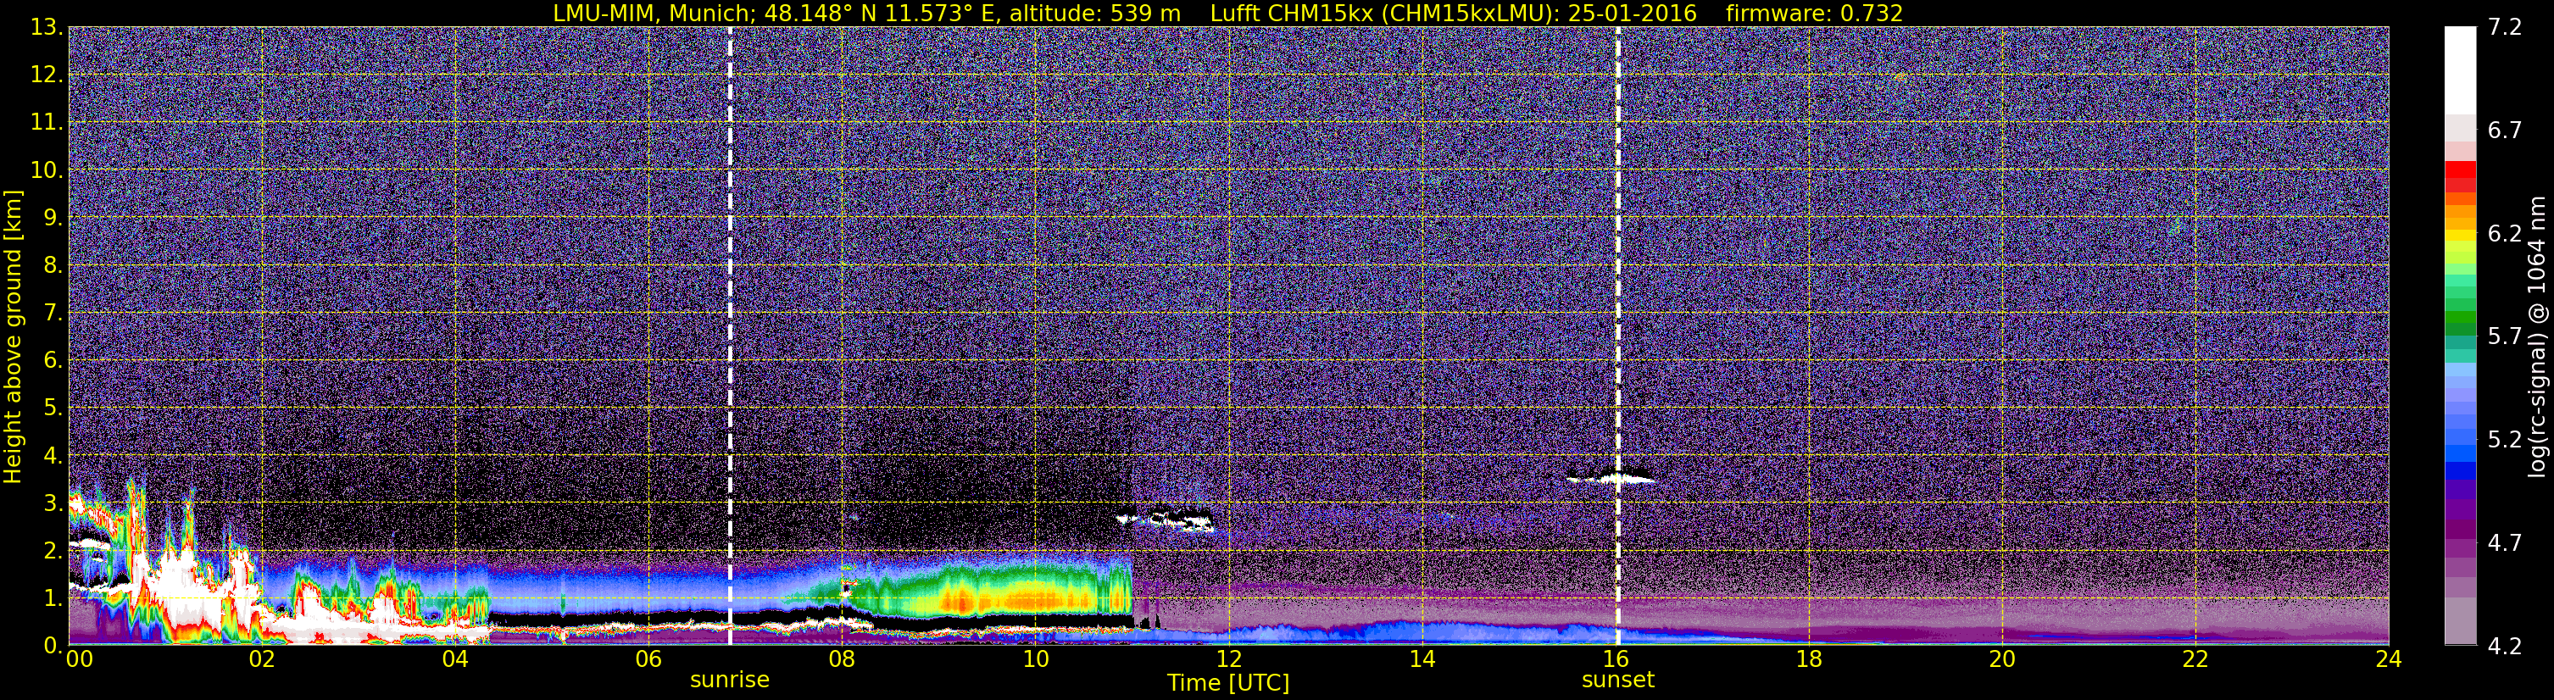The height and width of the screenshot is (700, 2554).
Task: Click the time axis tick label 02
Action: (x=262, y=659)
